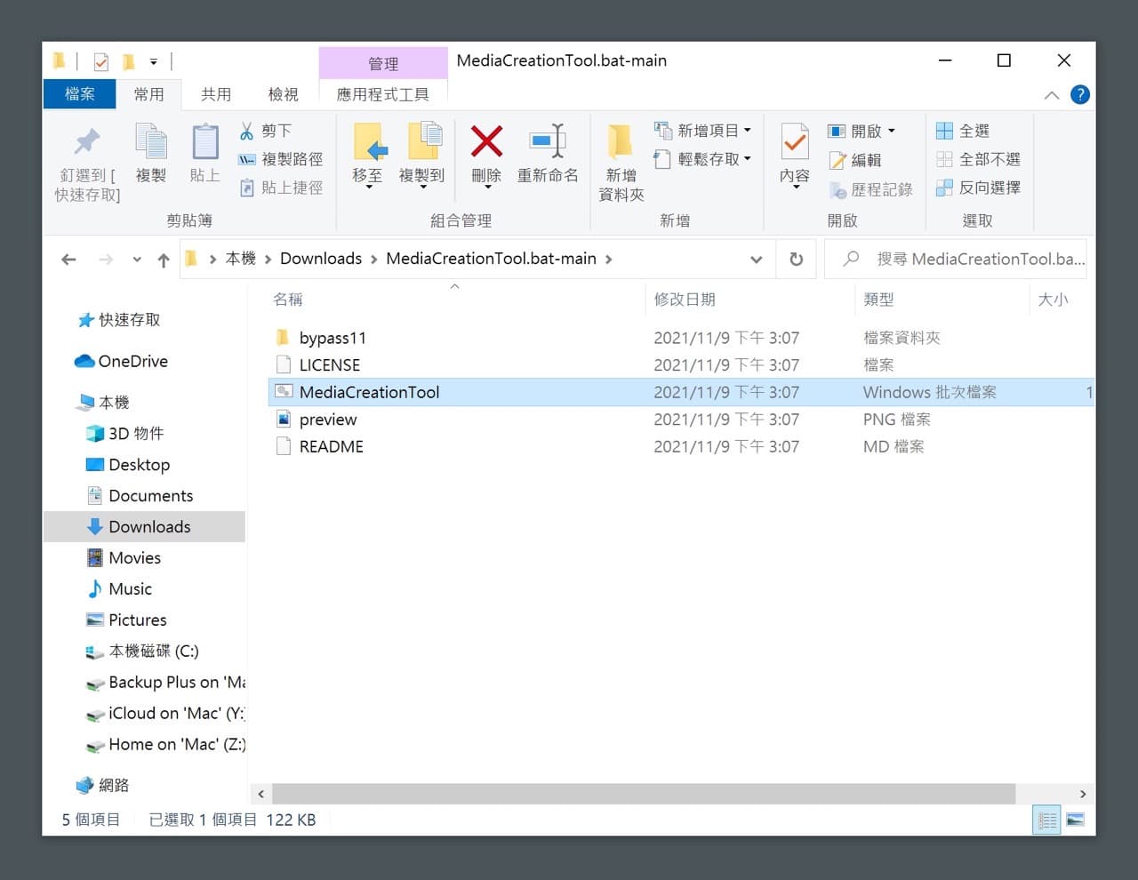Click the title bar new folder icon

(x=129, y=61)
